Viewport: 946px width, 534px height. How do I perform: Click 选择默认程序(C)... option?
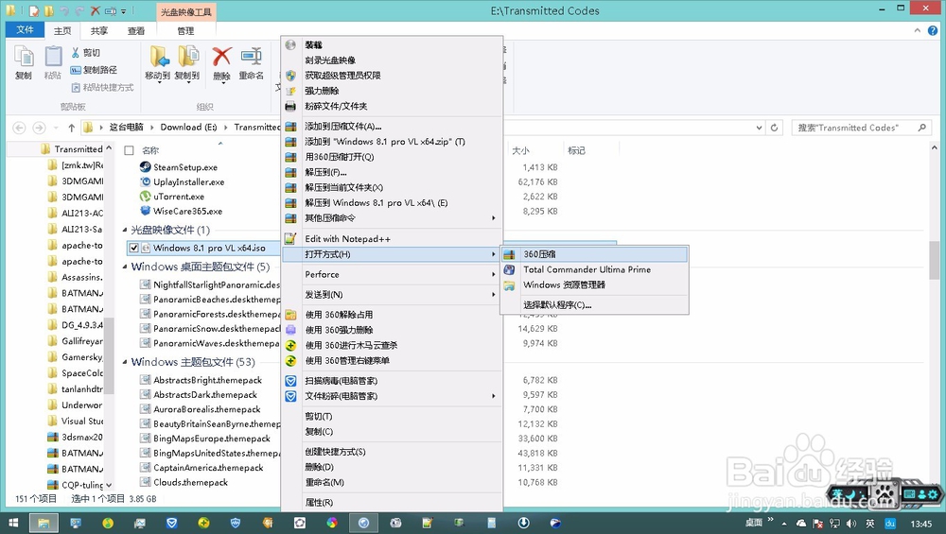594,305
